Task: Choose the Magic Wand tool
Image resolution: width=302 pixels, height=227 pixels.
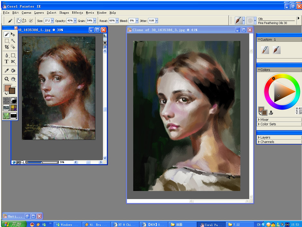Action: point(13,41)
